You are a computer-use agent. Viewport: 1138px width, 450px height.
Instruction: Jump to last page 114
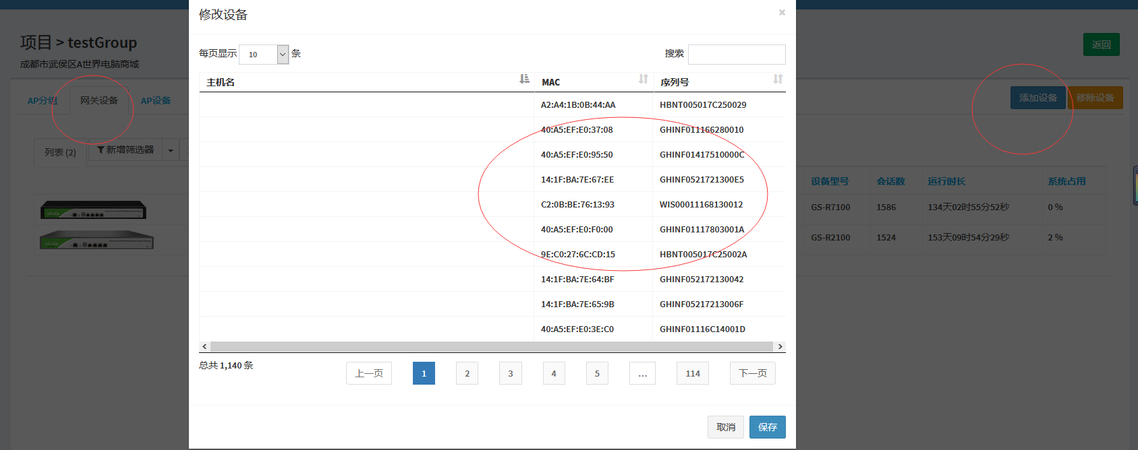(692, 373)
